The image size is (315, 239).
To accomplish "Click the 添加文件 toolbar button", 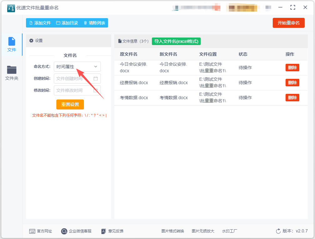I will [40, 23].
